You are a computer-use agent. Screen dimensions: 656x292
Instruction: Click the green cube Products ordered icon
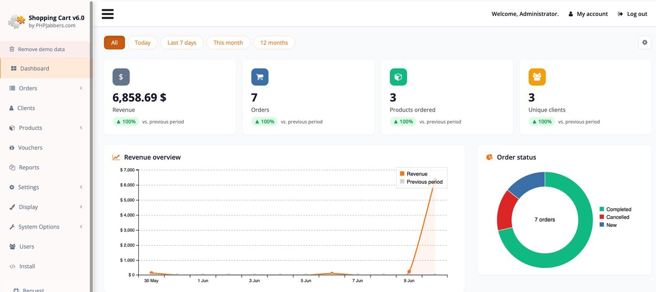point(399,77)
